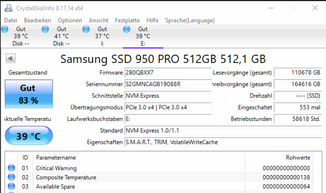Click the Eigenschaften field S.M.A.R.T., TRIM

[x=223, y=143]
